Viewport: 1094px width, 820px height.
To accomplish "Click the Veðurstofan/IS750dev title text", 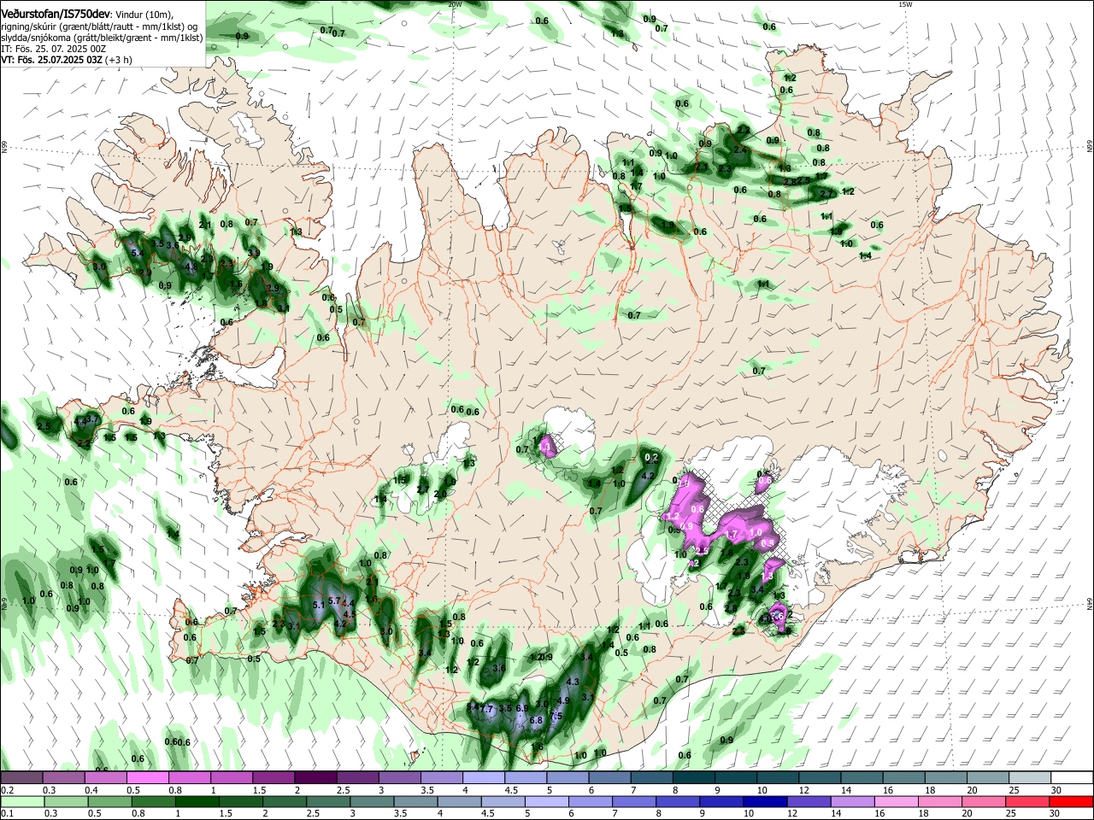I will pos(55,14).
